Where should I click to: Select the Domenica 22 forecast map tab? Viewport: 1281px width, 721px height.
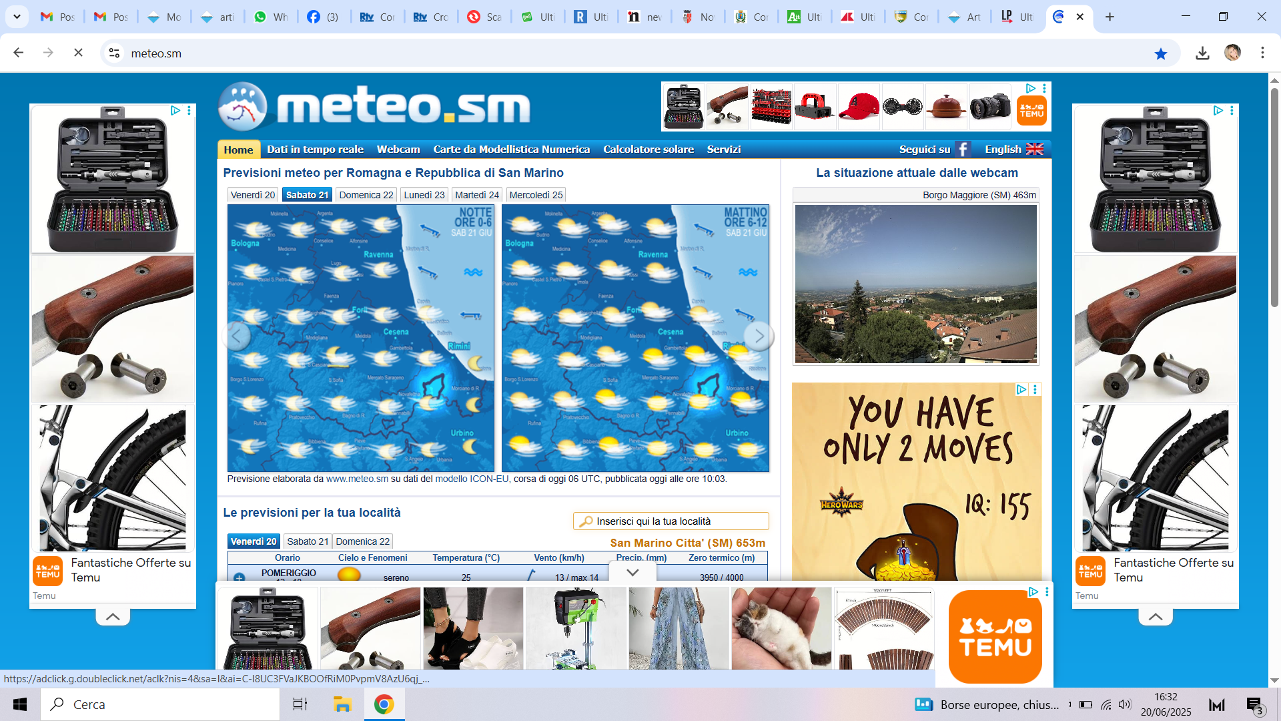pyautogui.click(x=366, y=195)
